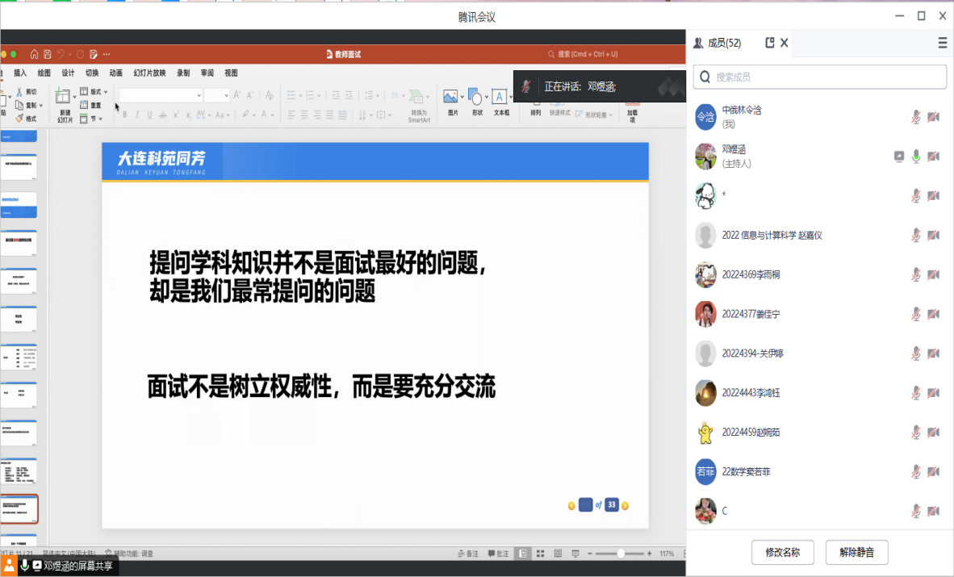Screen dimensions: 954x577
Task: Open the 设计 ribbon tab
Action: pyautogui.click(x=68, y=73)
